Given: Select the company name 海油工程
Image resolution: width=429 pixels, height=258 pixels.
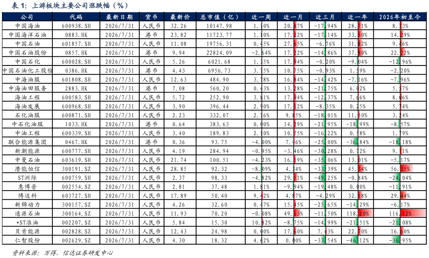Looking at the screenshot, I should pos(27,97).
